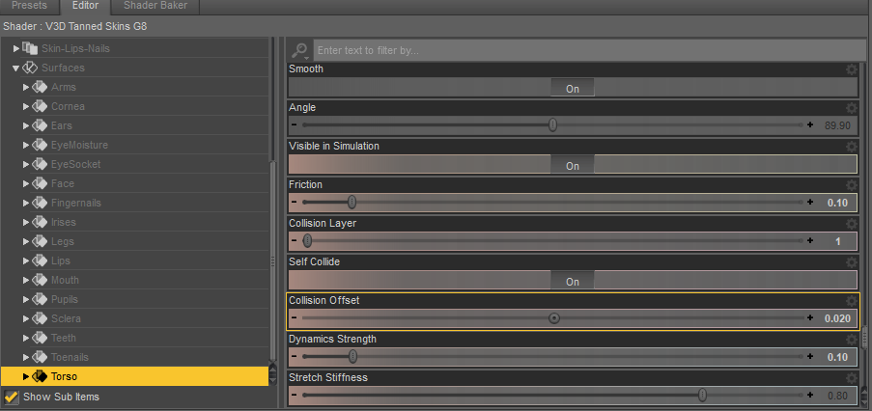Decrease Collision Offset with minus button
This screenshot has height=411, width=872.
pyautogui.click(x=294, y=318)
